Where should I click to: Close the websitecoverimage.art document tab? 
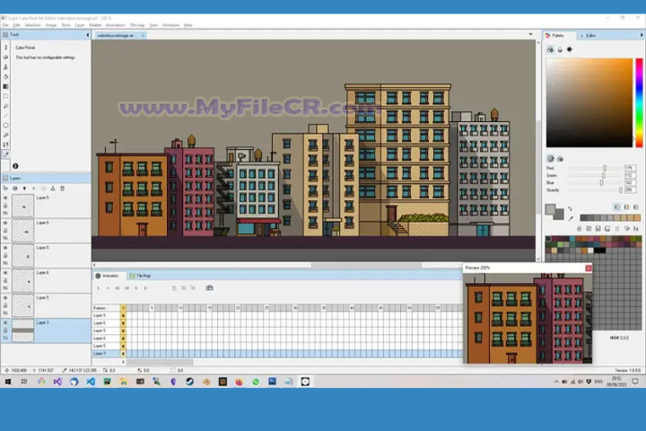(x=143, y=36)
